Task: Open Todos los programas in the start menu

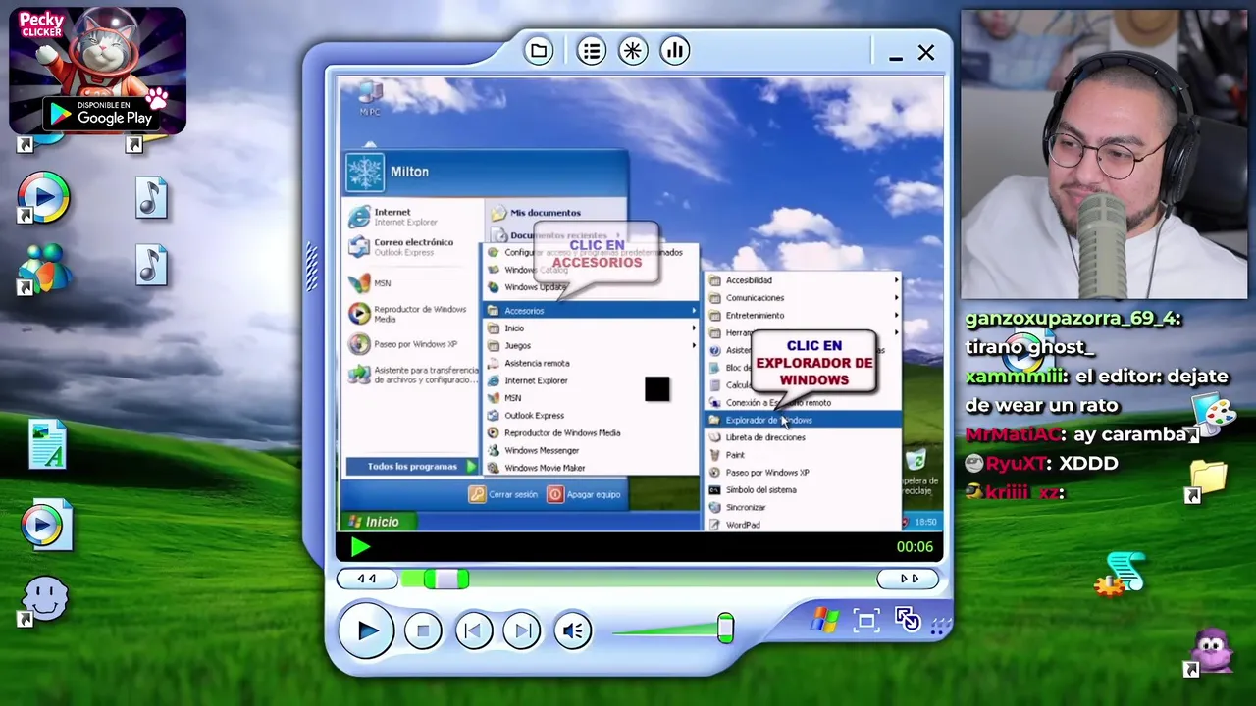Action: [x=412, y=467]
